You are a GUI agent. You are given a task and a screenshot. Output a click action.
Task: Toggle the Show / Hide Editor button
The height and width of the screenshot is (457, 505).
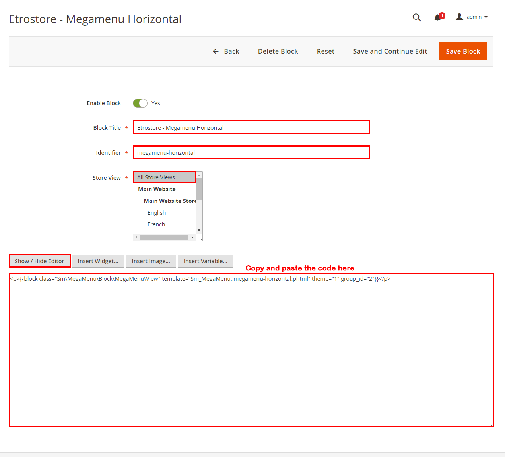(40, 261)
